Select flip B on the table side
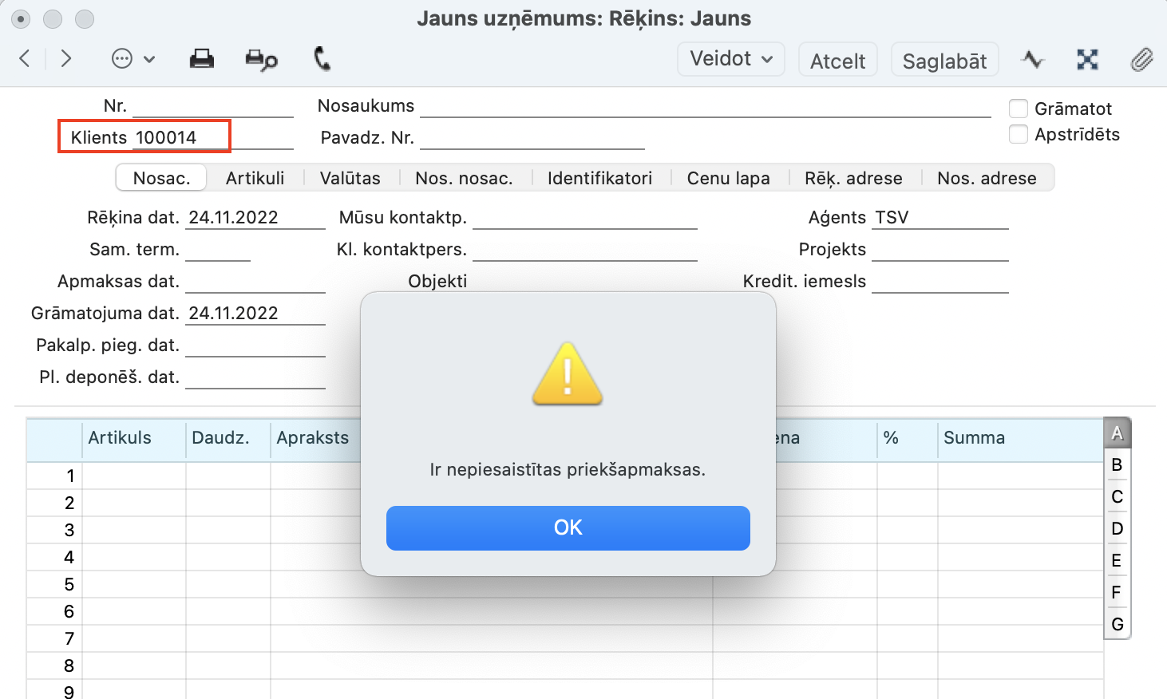 pos(1117,464)
